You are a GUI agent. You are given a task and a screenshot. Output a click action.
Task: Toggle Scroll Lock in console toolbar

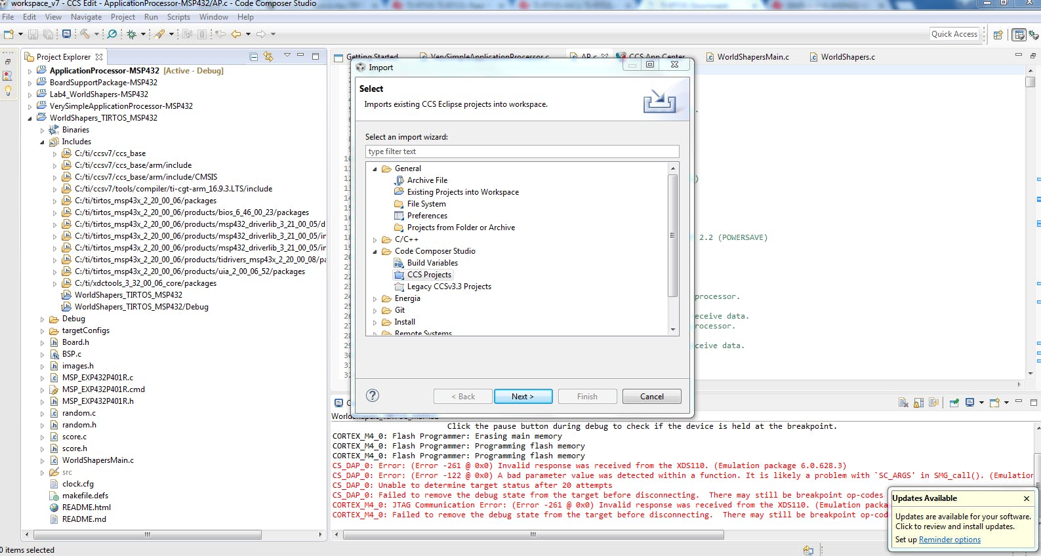click(918, 403)
